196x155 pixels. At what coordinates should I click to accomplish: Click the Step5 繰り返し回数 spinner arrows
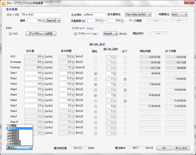[x=114, y=95]
